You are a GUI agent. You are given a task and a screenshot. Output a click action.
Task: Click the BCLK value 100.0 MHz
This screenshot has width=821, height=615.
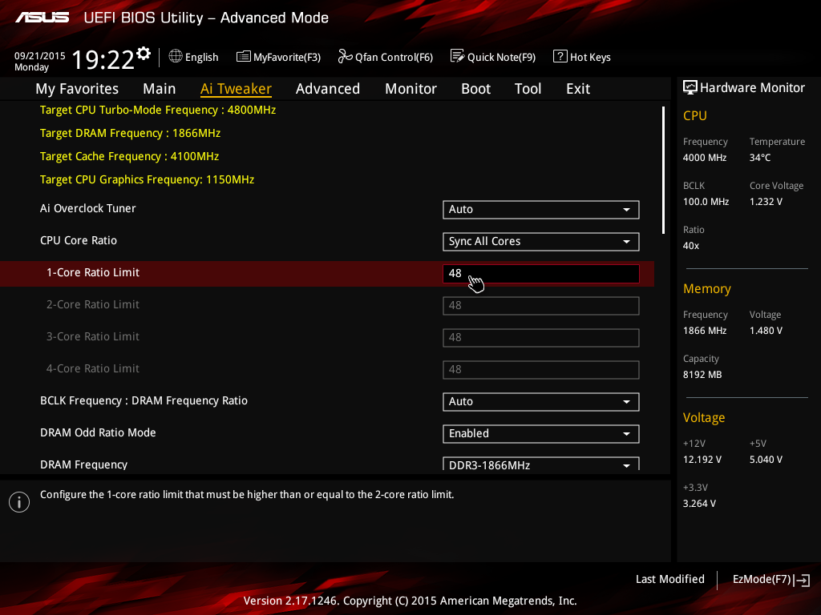point(706,202)
